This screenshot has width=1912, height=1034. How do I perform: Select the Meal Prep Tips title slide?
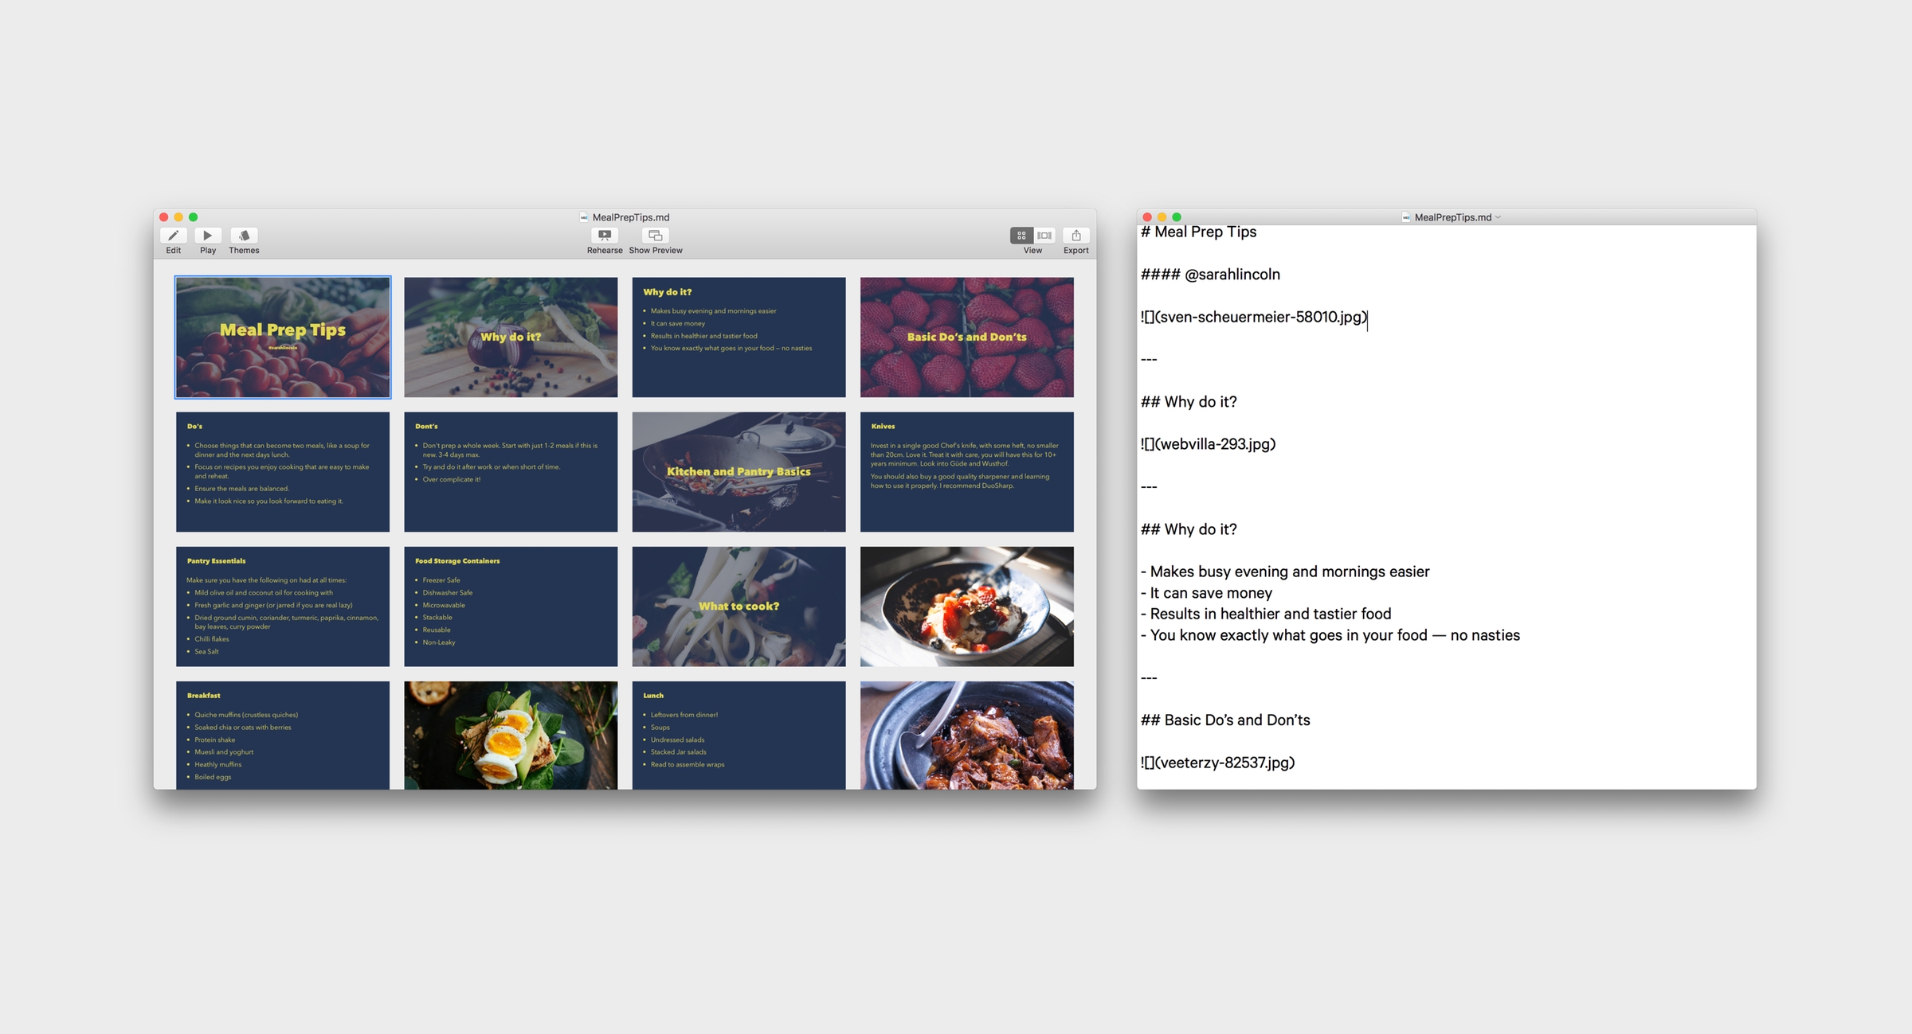(x=282, y=336)
